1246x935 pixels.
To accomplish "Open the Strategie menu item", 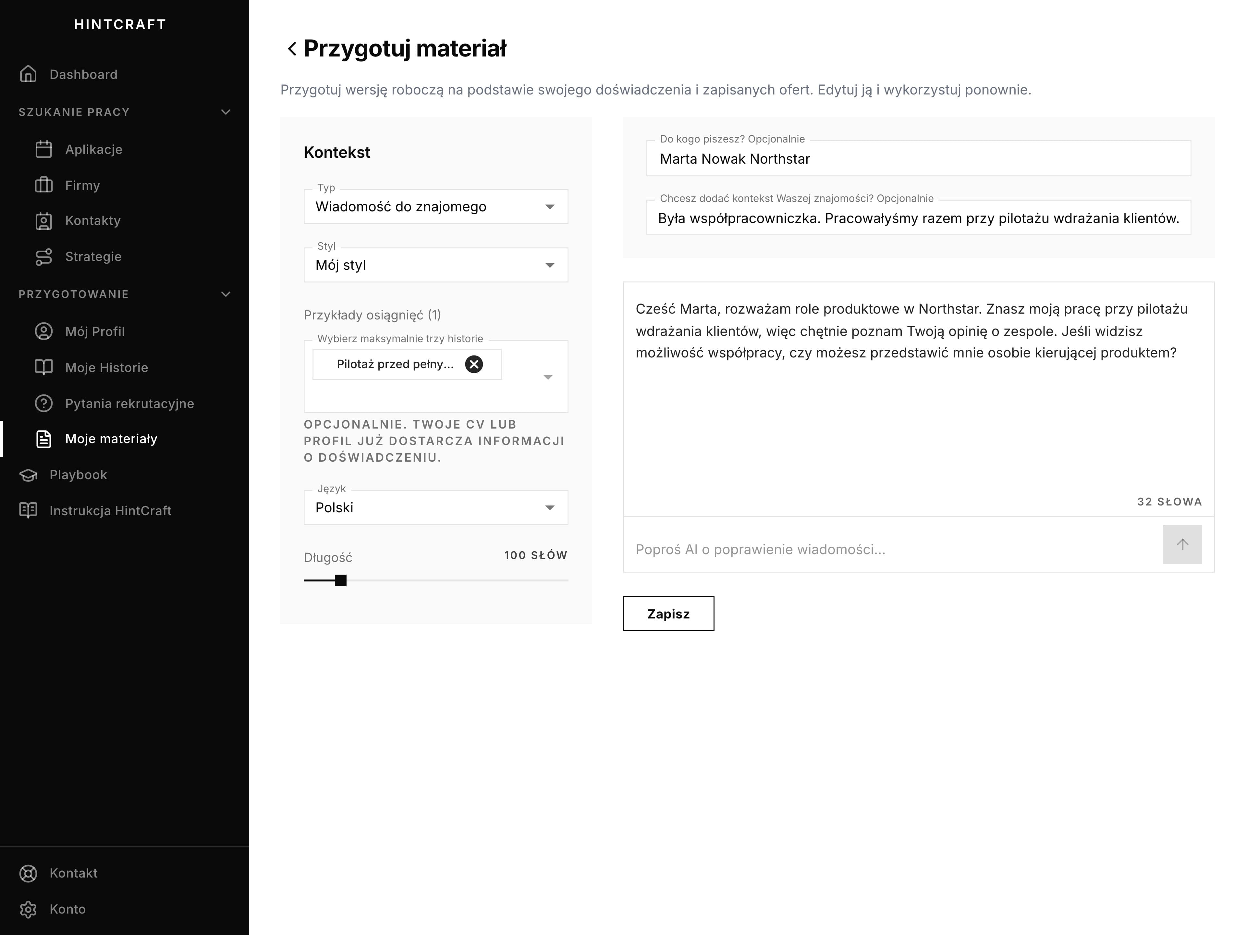I will (125, 256).
